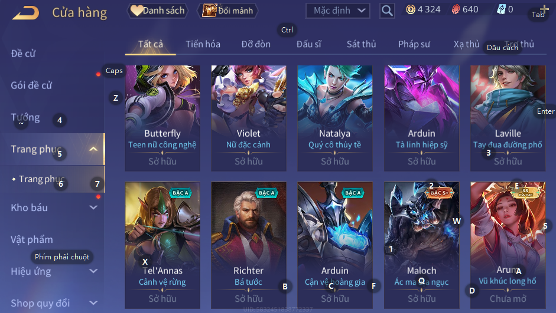Add currency with the plus icon
Image resolution: width=556 pixels, height=313 pixels.
point(544,8)
